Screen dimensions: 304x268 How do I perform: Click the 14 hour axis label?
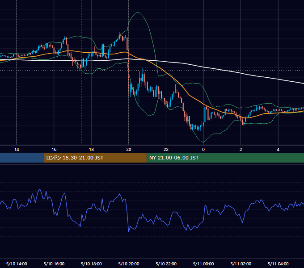[17, 150]
